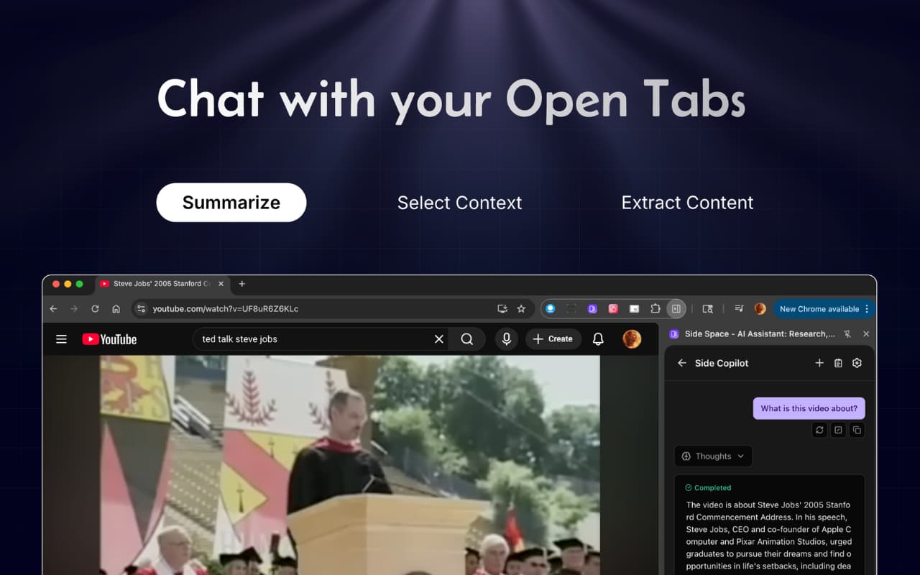920x575 pixels.
Task: Toggle the browser side panel button
Action: [676, 309]
